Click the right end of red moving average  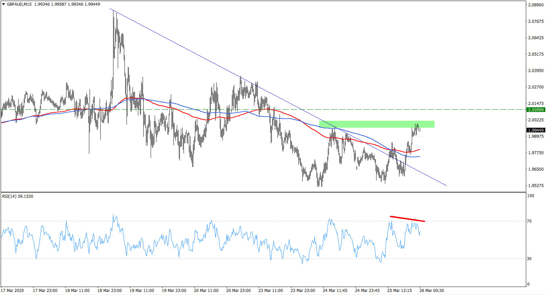419,150
